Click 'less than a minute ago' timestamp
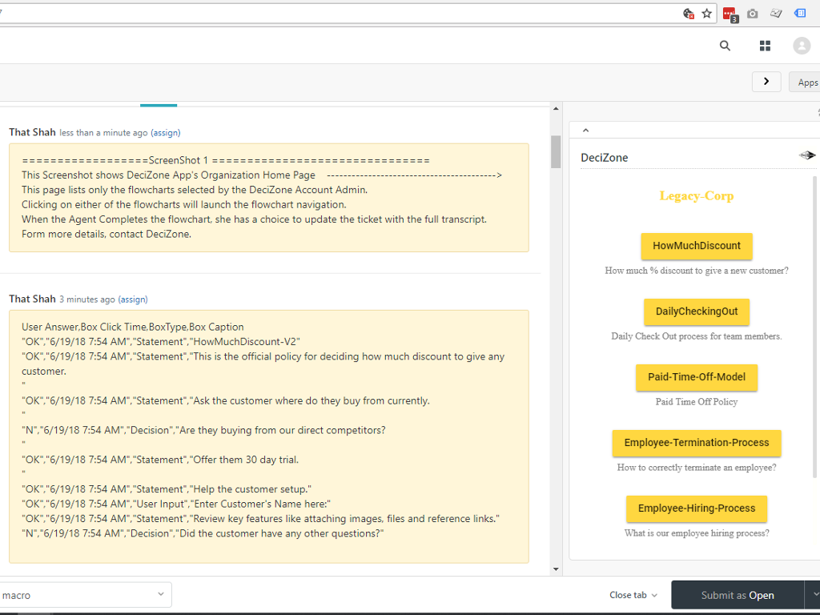Screen dimensions: 820x615 coord(103,133)
